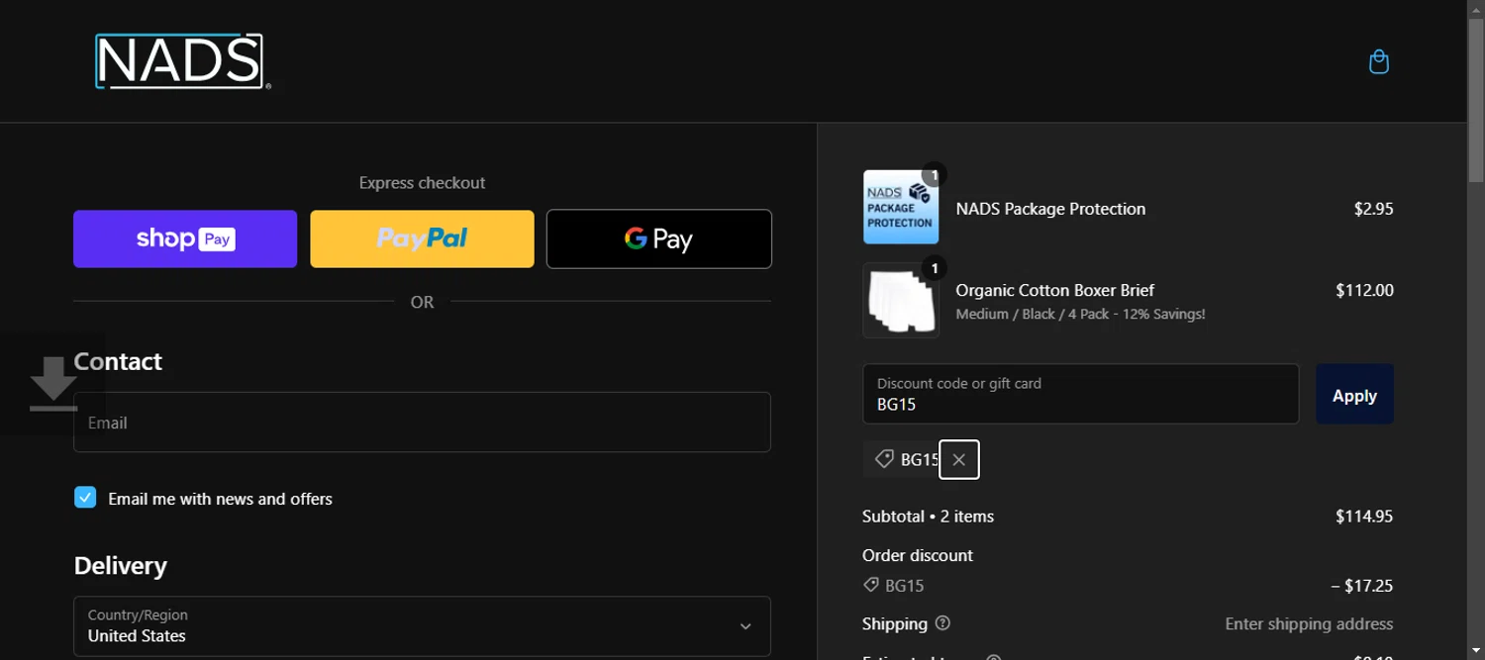Viewport: 1485px width, 660px height.
Task: Click the 'Order discount' label
Action: (918, 555)
